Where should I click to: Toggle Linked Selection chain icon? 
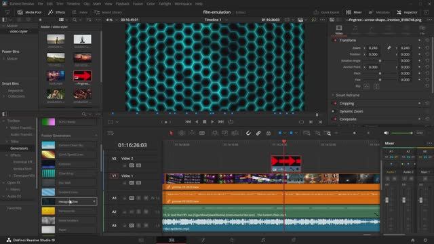pyautogui.click(x=258, y=133)
